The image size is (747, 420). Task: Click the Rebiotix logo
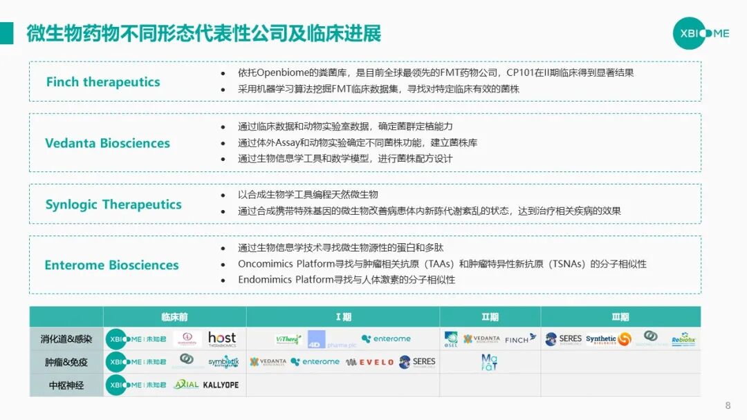683,339
